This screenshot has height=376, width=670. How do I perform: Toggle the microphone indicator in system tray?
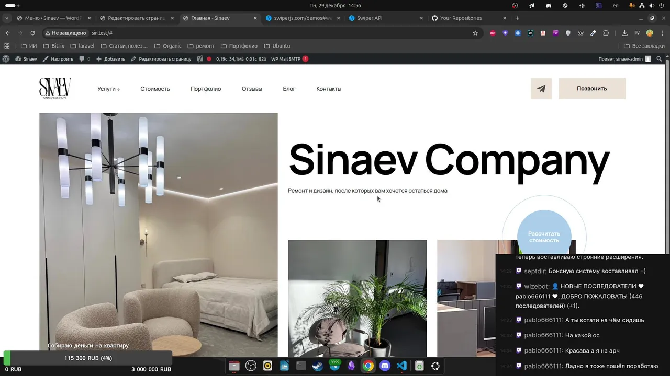632,5
